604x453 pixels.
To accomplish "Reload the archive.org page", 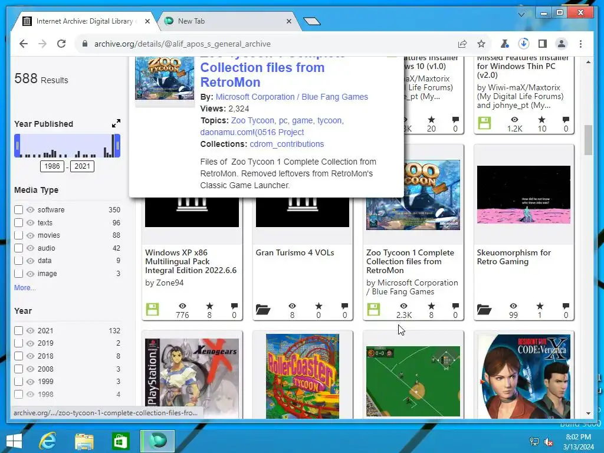I will pyautogui.click(x=61, y=44).
